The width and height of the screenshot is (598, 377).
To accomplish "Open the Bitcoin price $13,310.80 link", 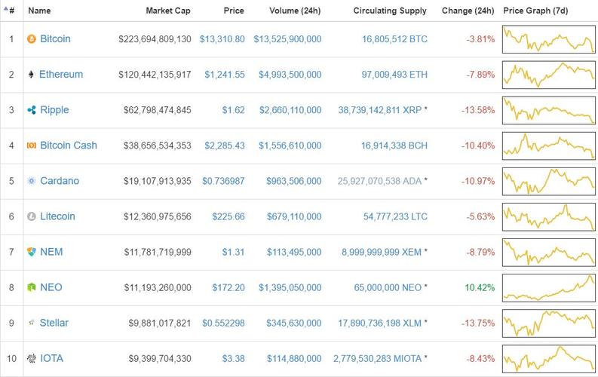I will [222, 39].
